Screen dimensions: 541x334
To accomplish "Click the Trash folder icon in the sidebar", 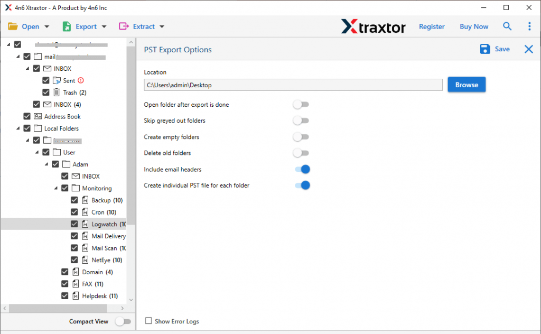I will coord(58,92).
